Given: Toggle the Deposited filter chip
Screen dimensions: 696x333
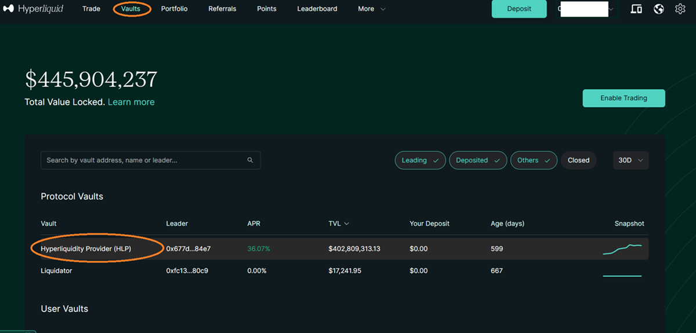Looking at the screenshot, I should (x=478, y=160).
